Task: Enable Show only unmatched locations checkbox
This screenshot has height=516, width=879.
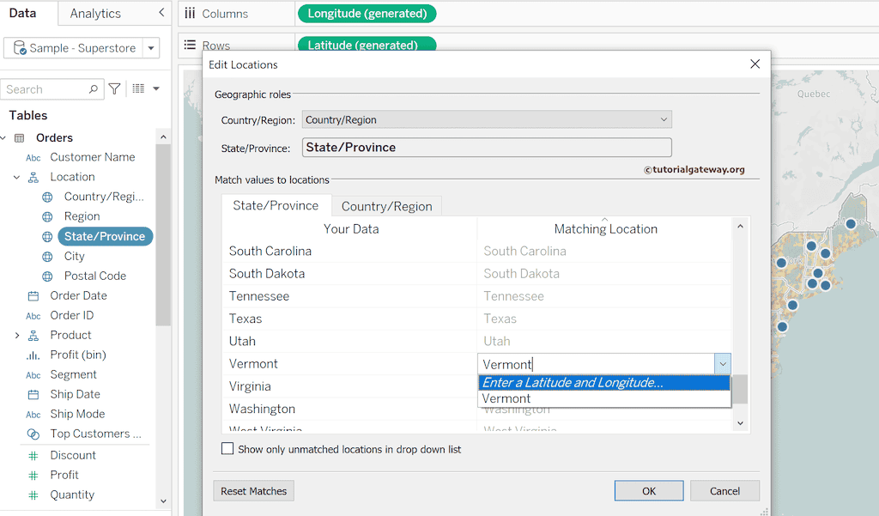Action: pyautogui.click(x=227, y=449)
